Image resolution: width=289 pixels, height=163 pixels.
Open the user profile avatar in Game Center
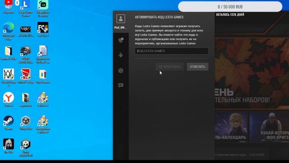121,19
